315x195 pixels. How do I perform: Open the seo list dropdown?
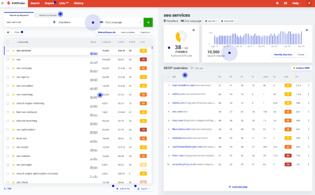[211, 21]
